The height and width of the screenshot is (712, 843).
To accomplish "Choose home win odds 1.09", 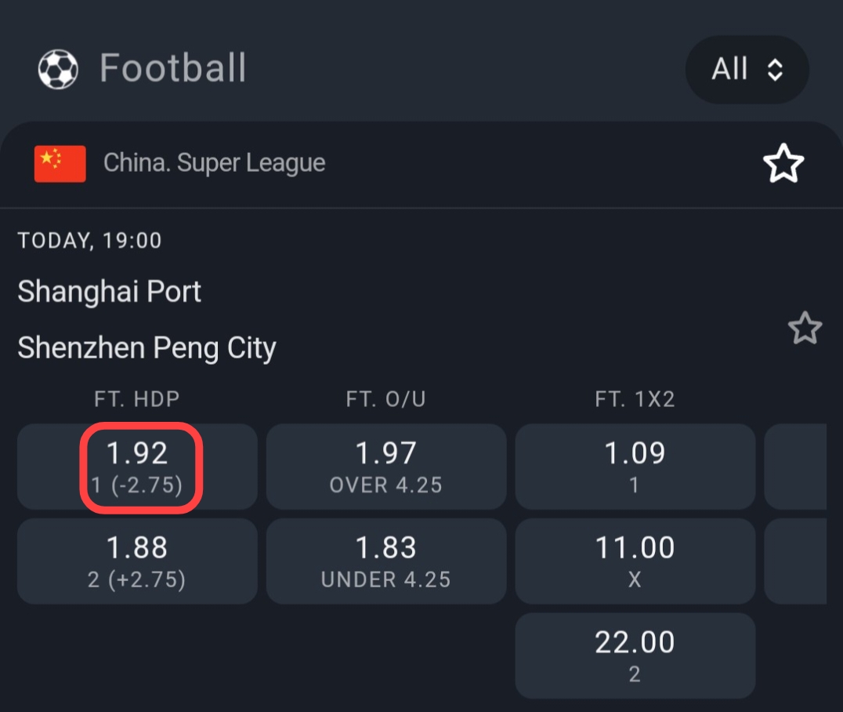I will point(635,467).
